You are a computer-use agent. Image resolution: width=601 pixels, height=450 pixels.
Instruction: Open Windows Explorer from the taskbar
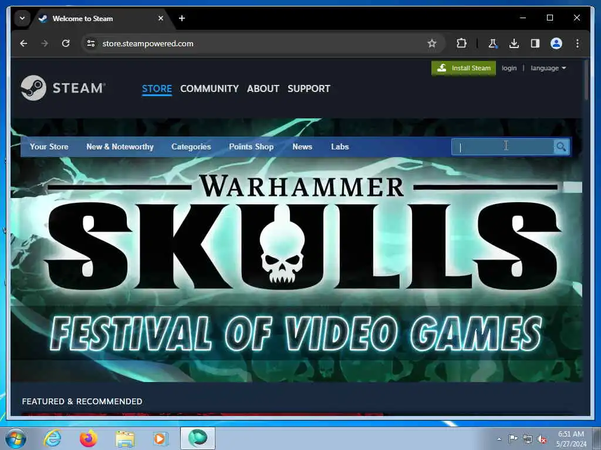pos(125,438)
